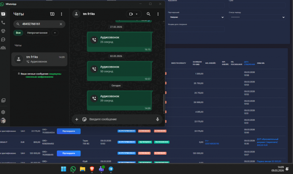Screen dimensions: 293x174
Task: Search within the tm fr1ks conversation
Action: pyautogui.click(x=148, y=14)
